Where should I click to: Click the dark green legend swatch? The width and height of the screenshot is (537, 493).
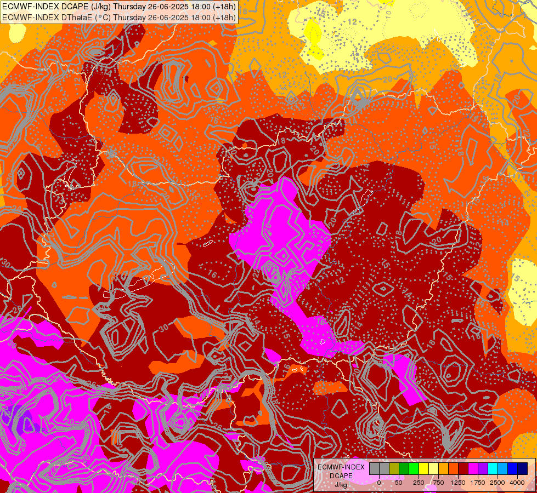click(x=404, y=469)
